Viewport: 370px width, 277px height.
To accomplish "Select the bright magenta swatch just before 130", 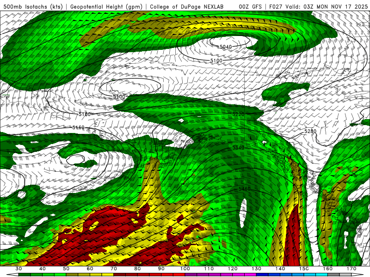I will [251, 275].
